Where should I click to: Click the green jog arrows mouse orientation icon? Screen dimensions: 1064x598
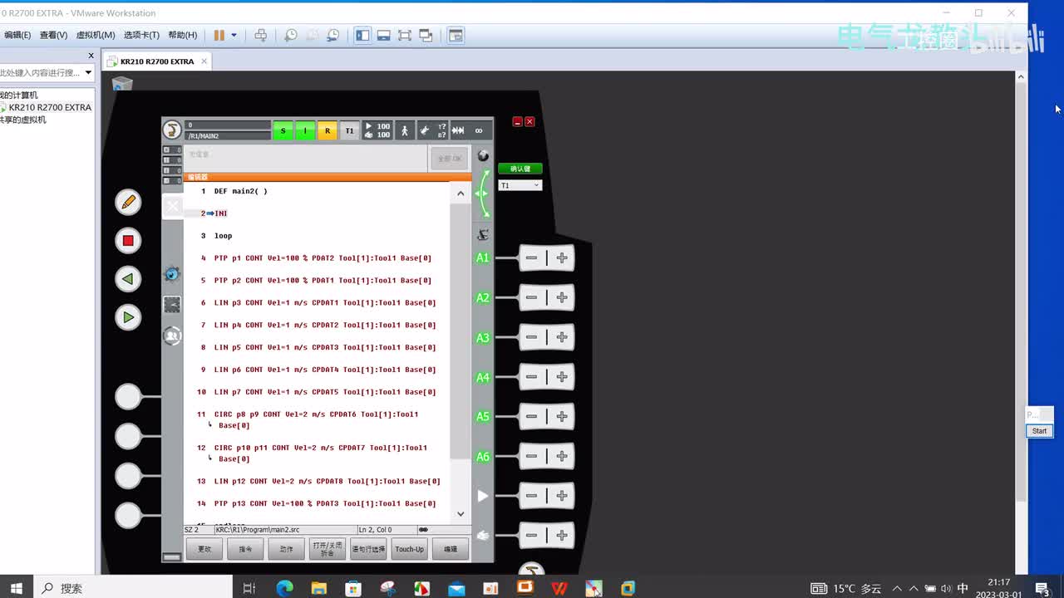click(482, 193)
